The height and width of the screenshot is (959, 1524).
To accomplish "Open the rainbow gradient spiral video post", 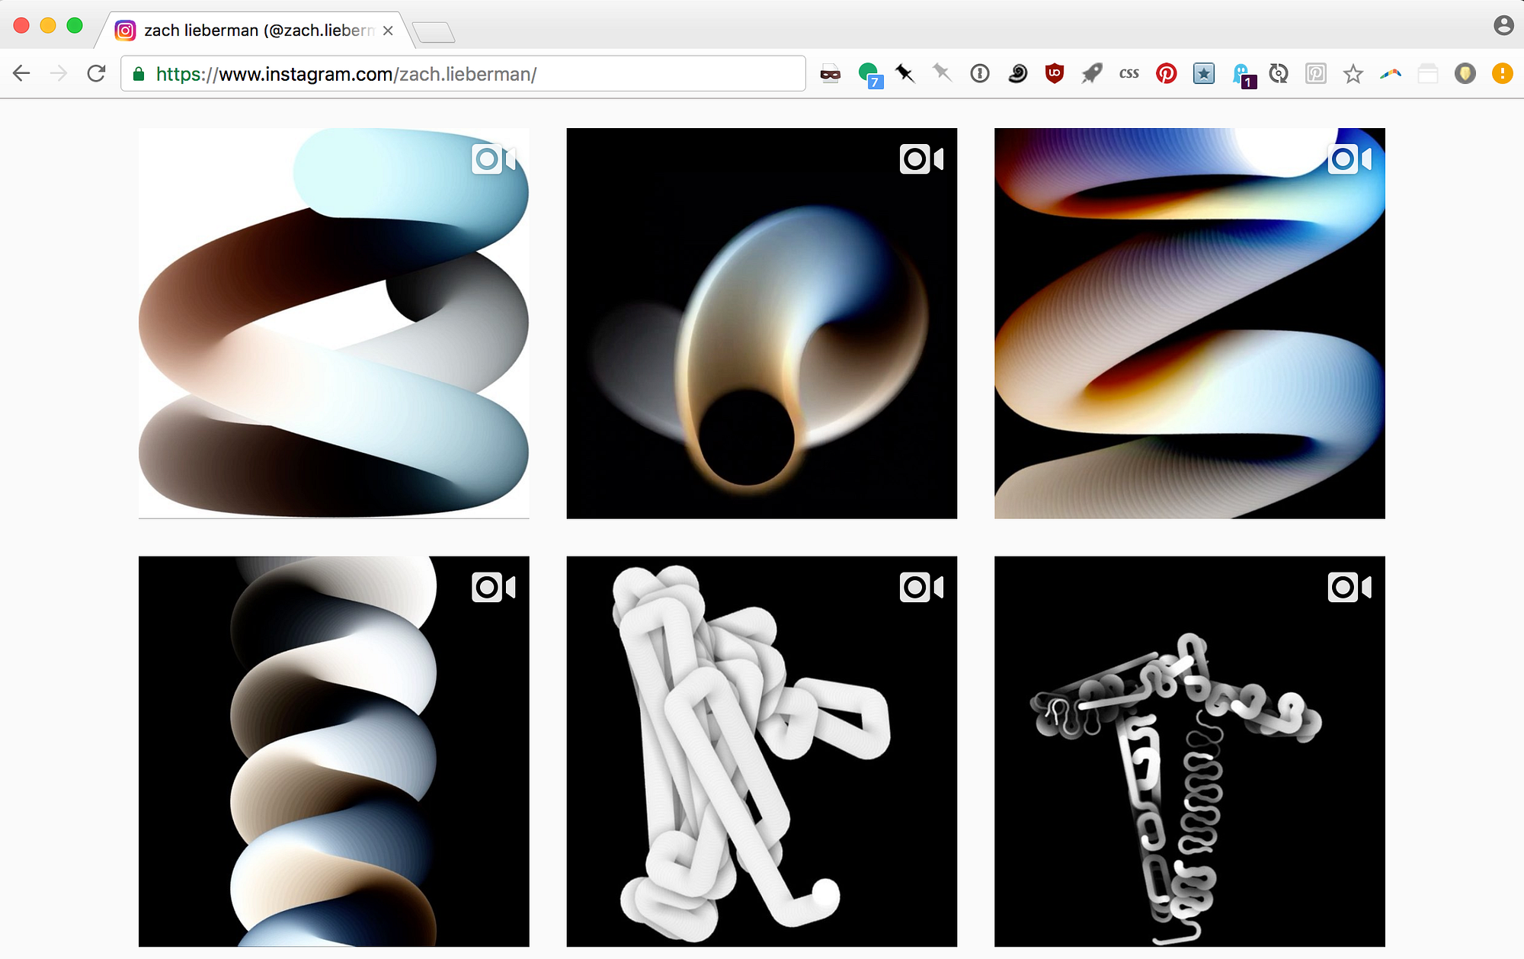I will coord(1189,323).
